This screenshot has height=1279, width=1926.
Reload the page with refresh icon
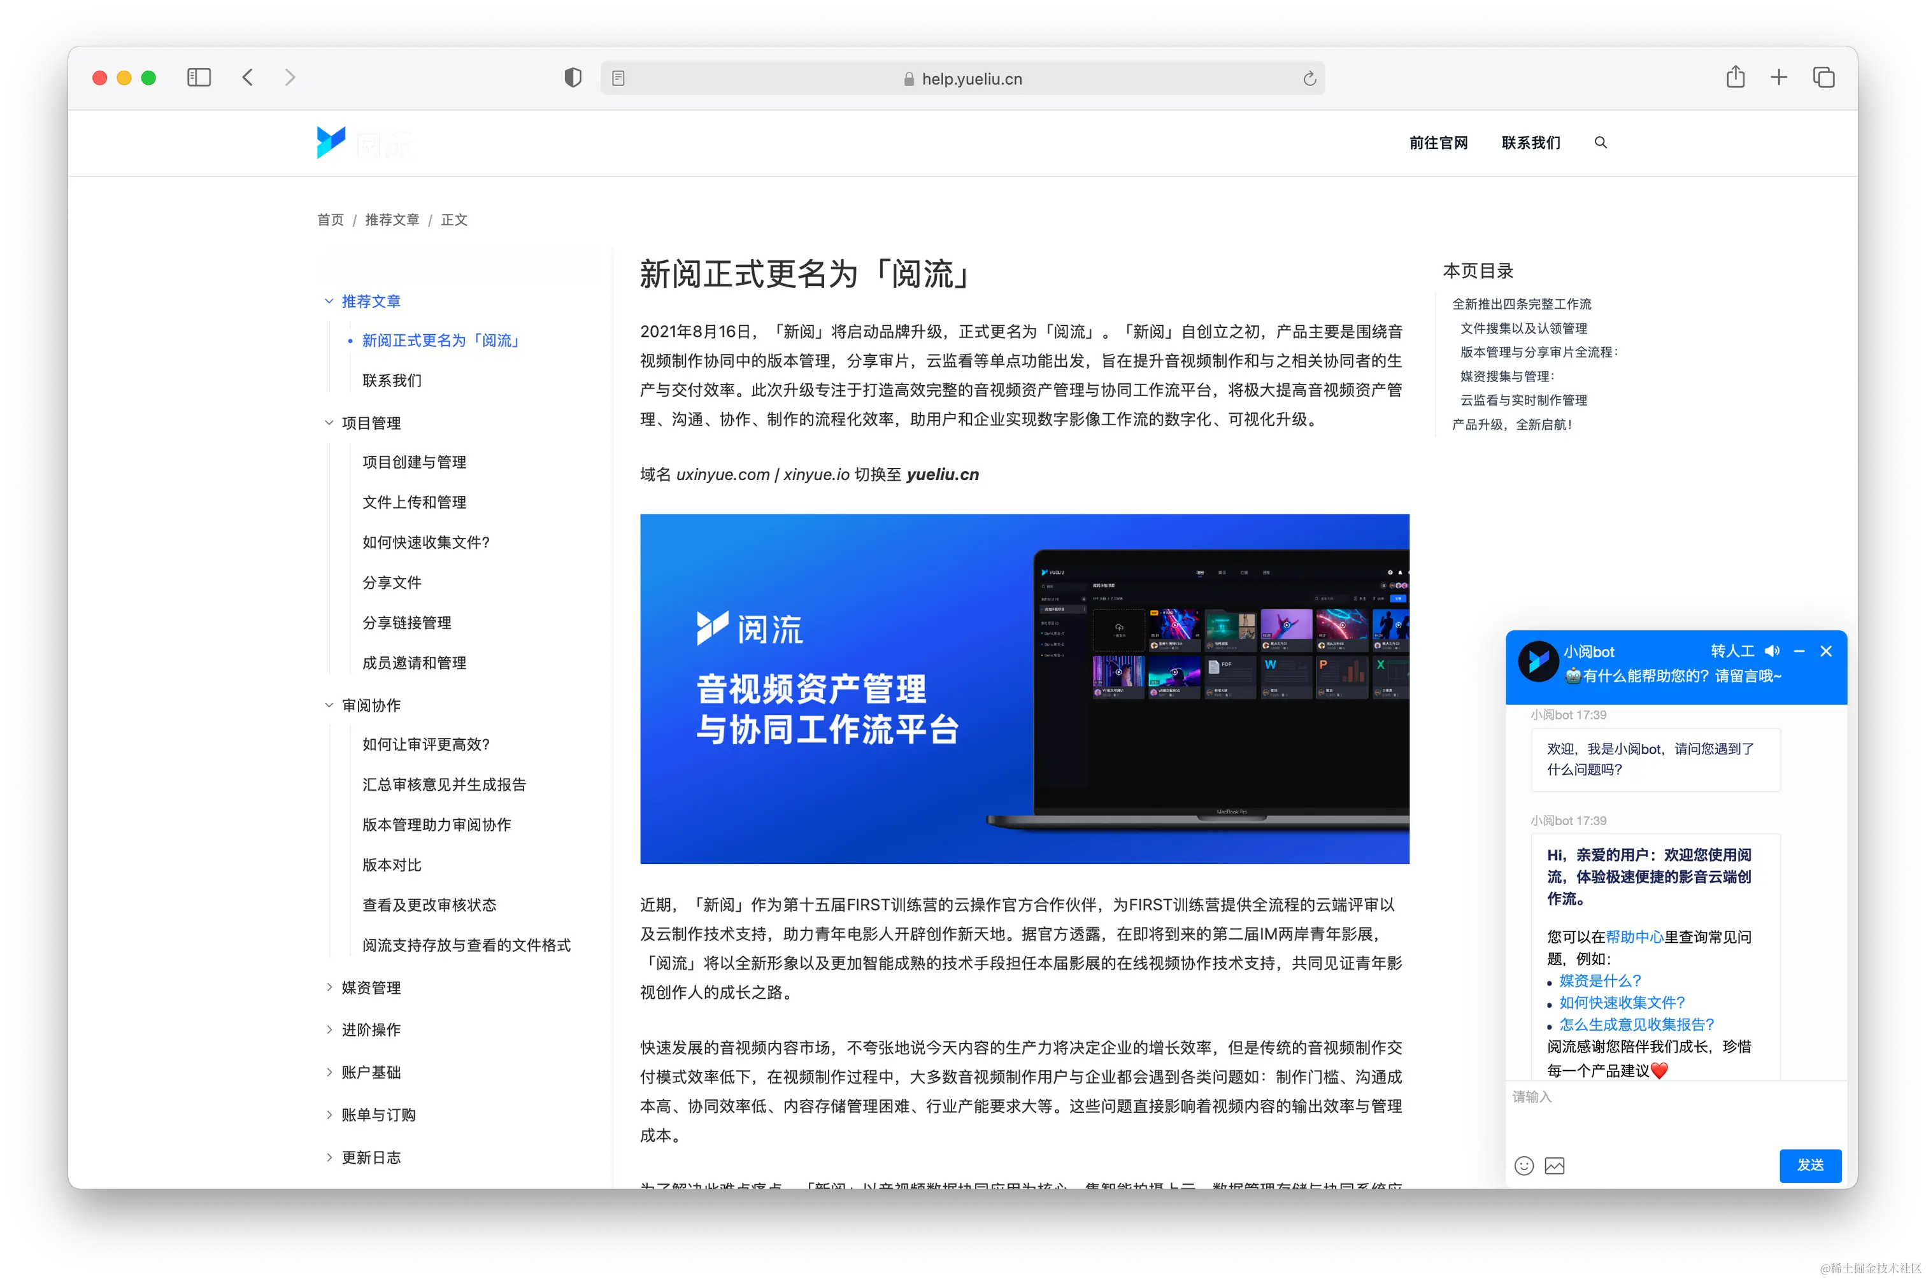click(1309, 79)
